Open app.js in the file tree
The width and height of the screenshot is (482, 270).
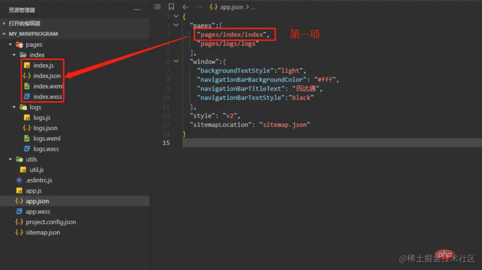click(x=33, y=191)
